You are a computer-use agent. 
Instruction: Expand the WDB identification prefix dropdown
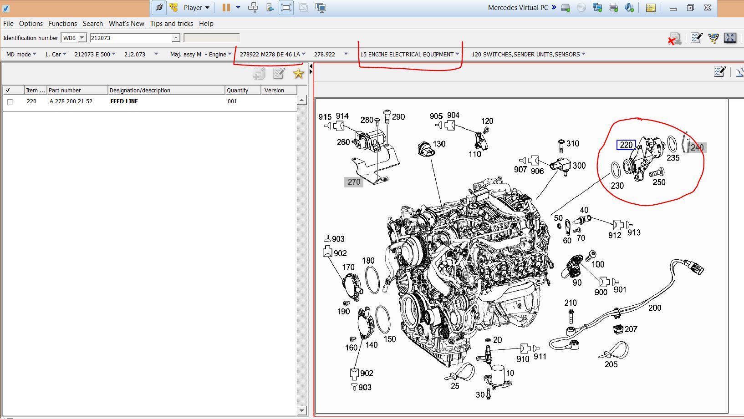click(82, 38)
